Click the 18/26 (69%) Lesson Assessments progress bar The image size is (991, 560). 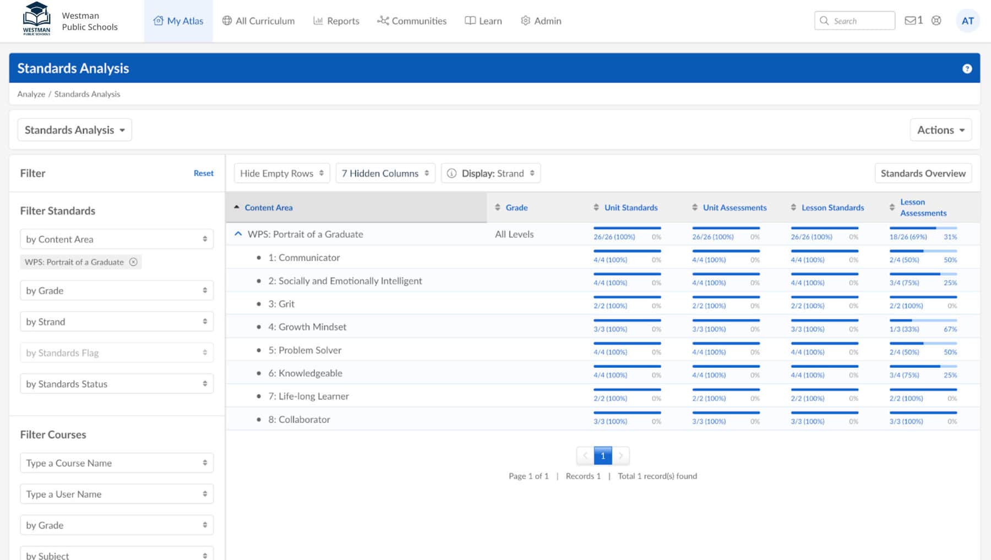(x=923, y=228)
